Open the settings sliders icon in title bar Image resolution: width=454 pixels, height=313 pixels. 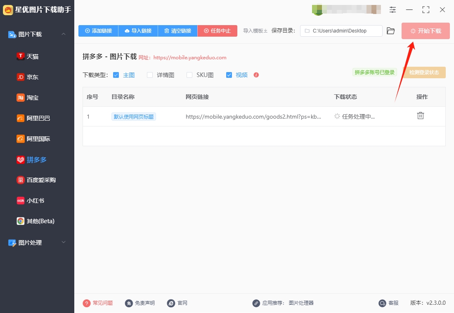click(393, 10)
